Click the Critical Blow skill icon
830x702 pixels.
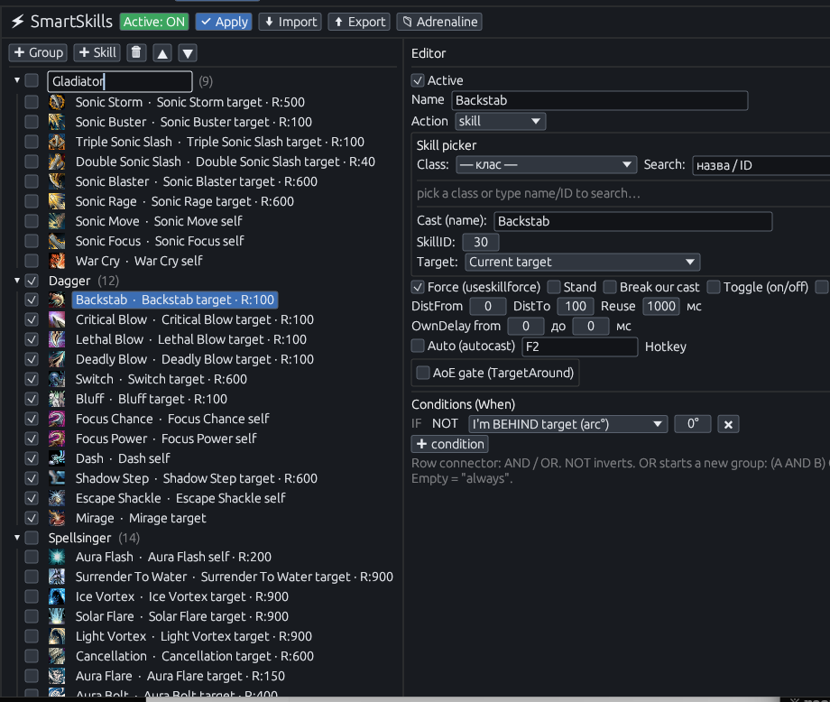point(57,319)
